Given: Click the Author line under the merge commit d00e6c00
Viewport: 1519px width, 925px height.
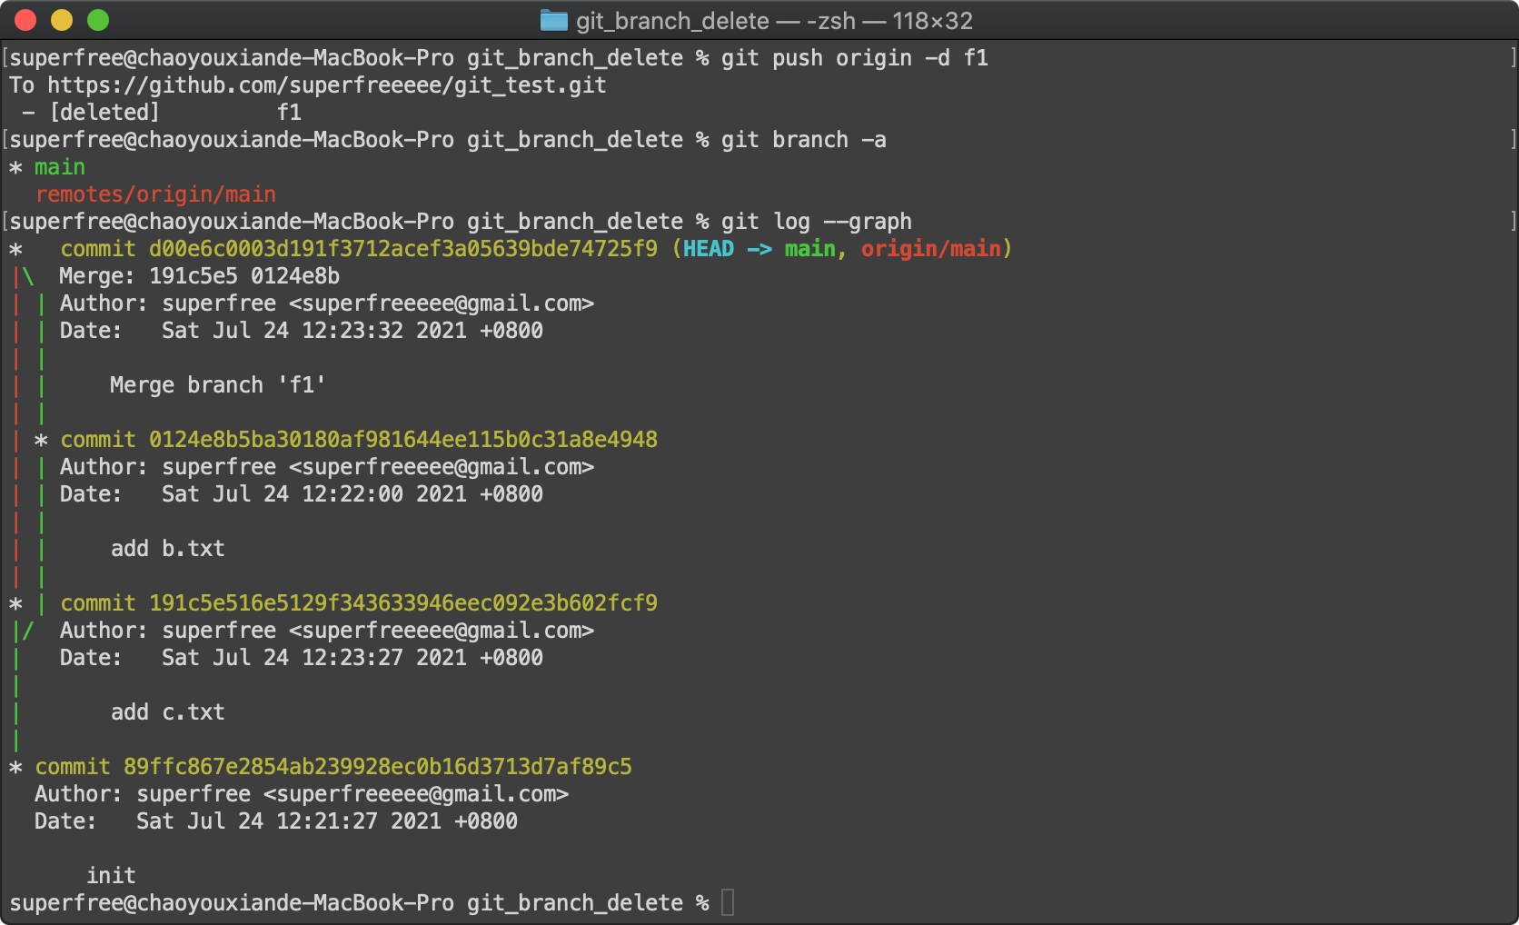Looking at the screenshot, I should click(x=327, y=303).
